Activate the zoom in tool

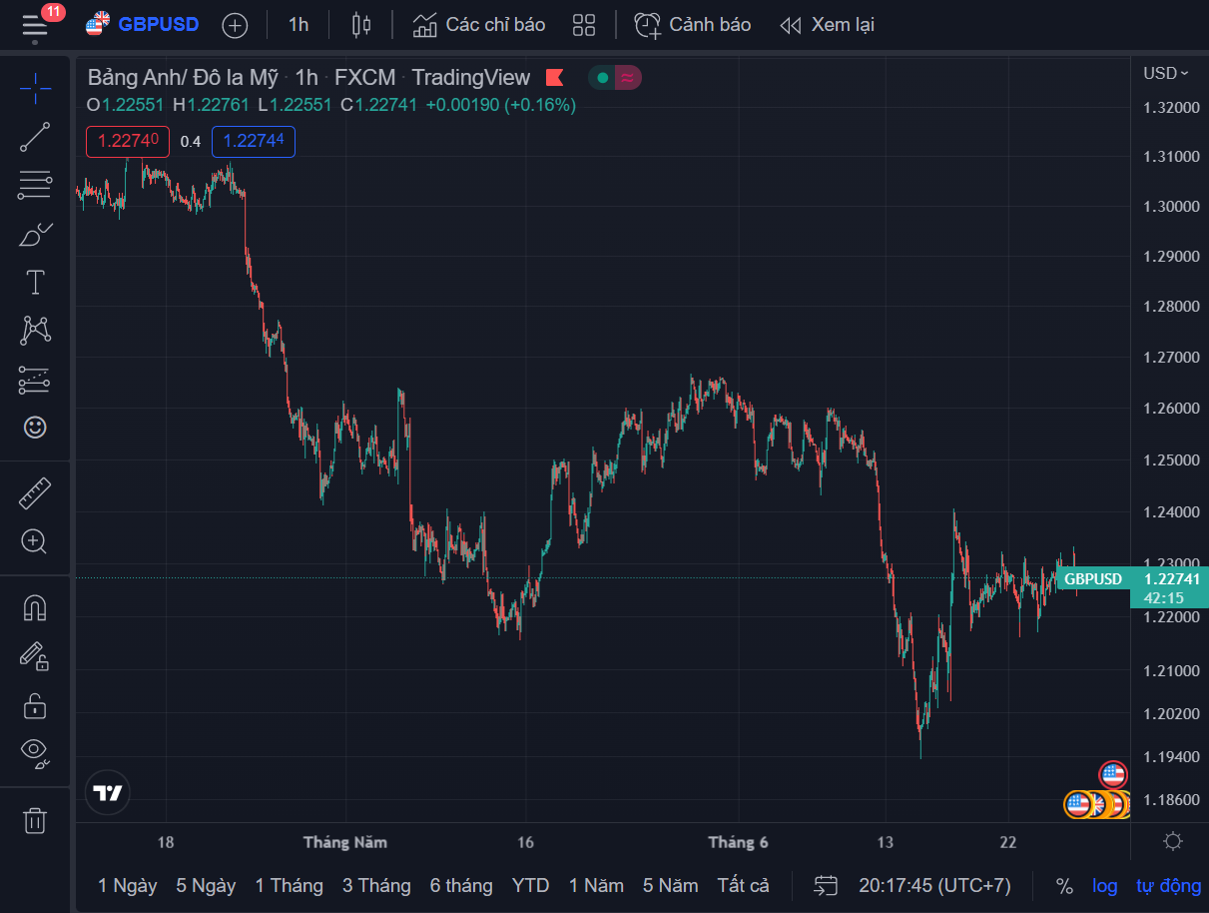tap(35, 541)
